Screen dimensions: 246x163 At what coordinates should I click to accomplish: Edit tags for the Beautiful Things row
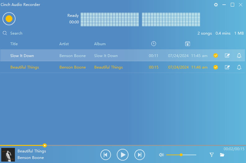click(227, 67)
